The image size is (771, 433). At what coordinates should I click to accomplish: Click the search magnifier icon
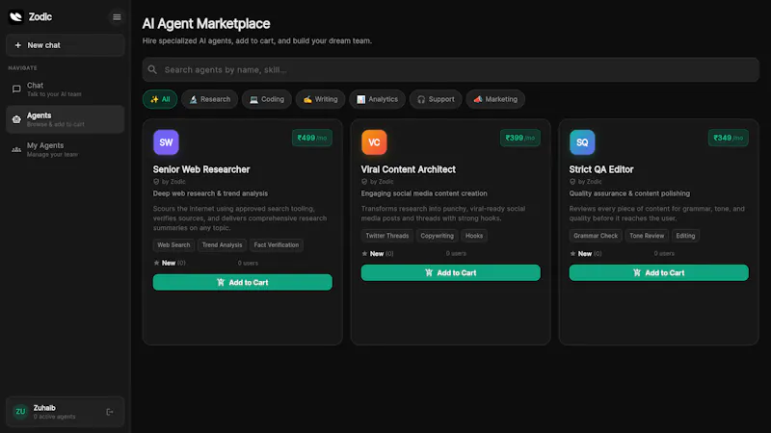click(152, 69)
